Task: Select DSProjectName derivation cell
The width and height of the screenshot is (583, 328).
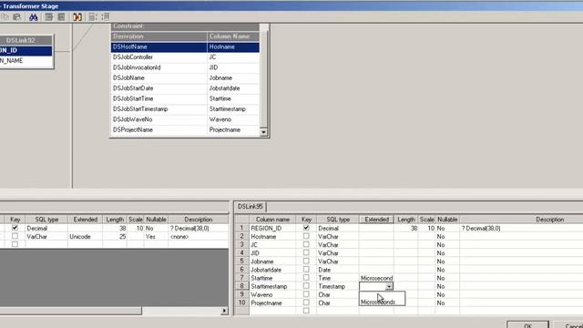Action: [159, 130]
